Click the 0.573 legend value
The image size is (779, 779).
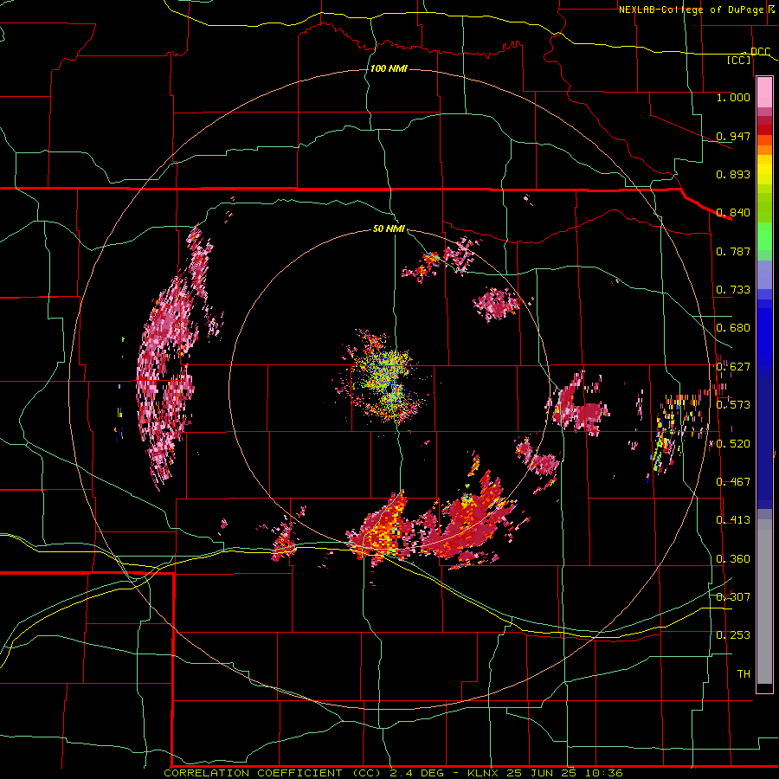tap(733, 405)
